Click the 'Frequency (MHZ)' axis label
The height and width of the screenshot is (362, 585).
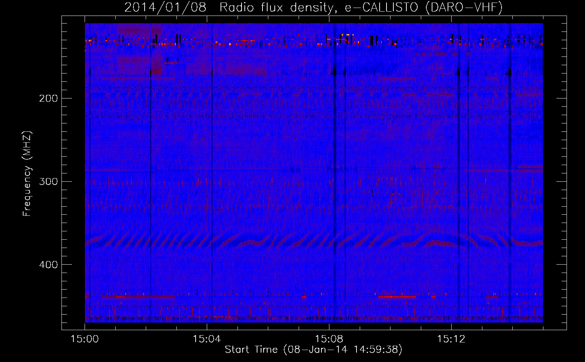[27, 174]
